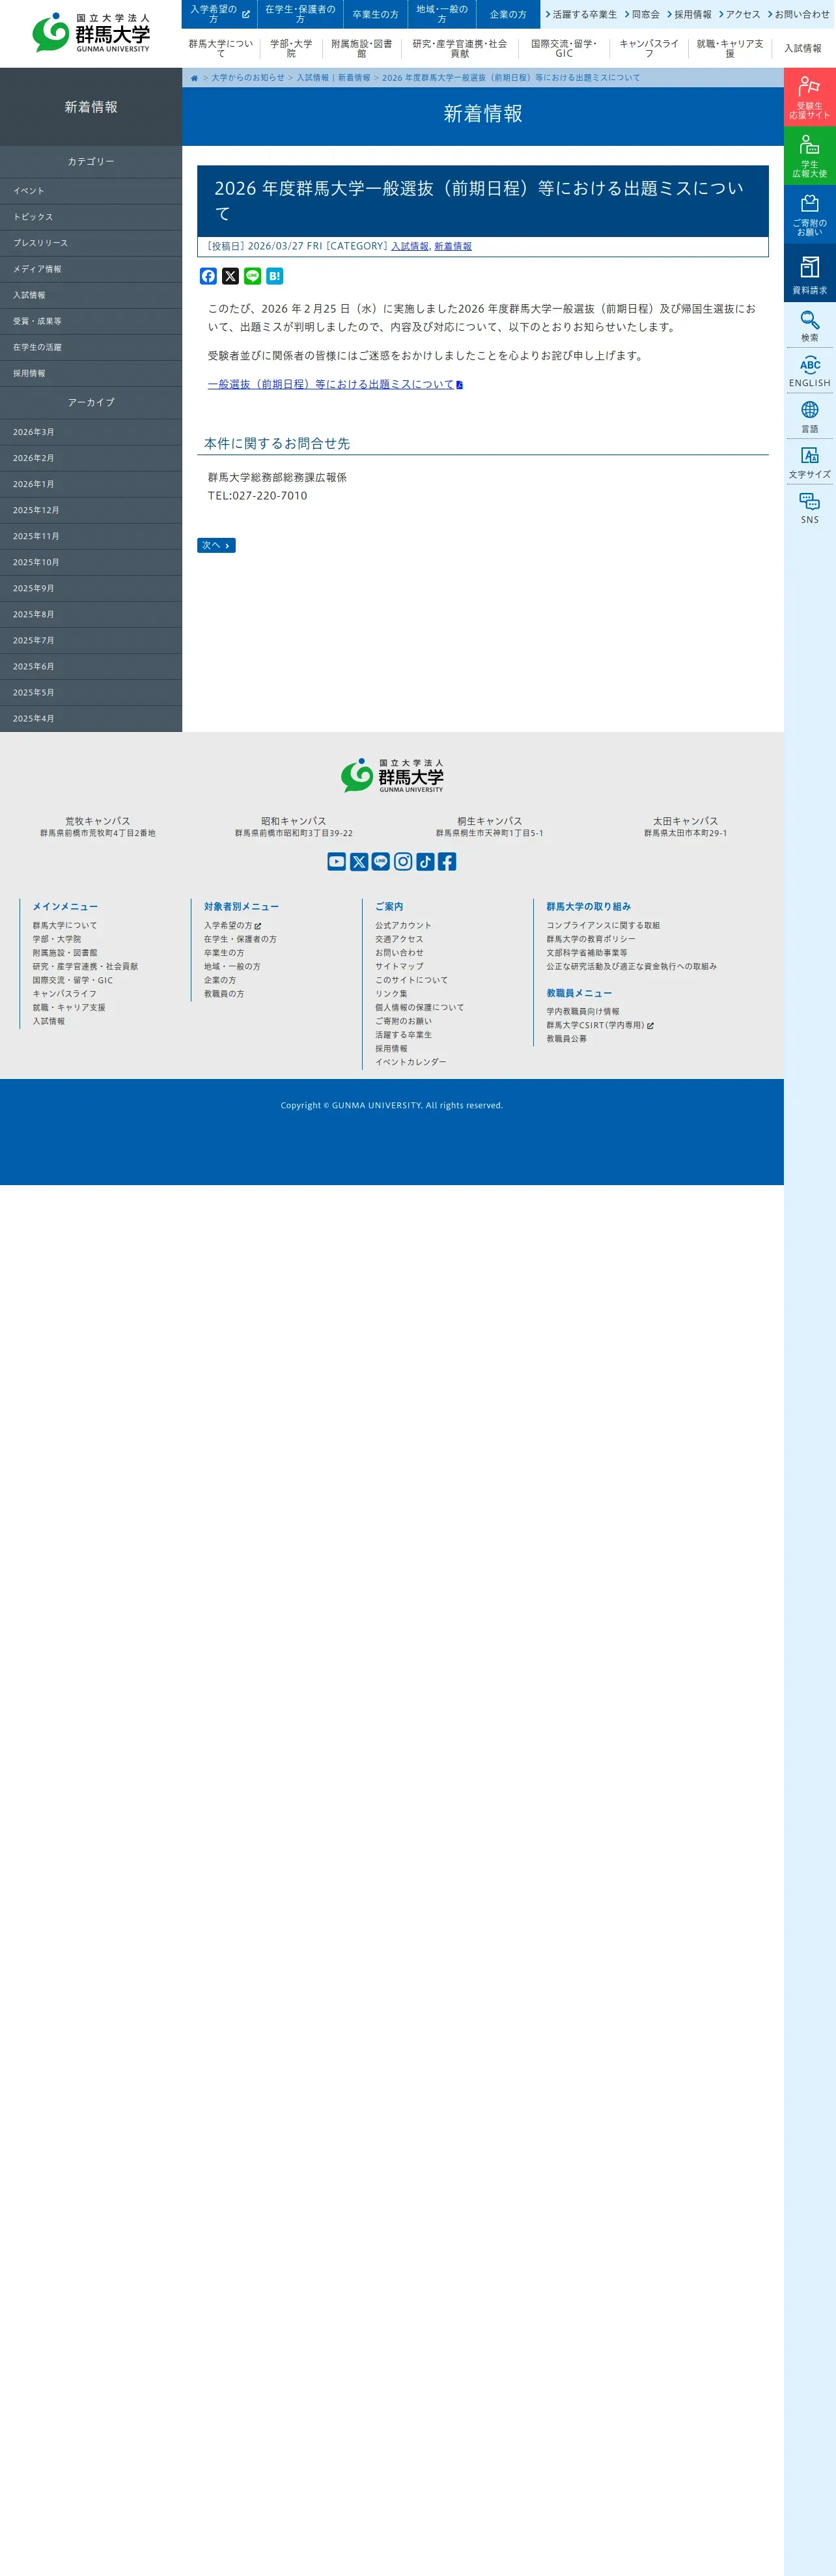Open 国際交流・留学・GIC menu
836x2576 pixels.
pyautogui.click(x=564, y=48)
